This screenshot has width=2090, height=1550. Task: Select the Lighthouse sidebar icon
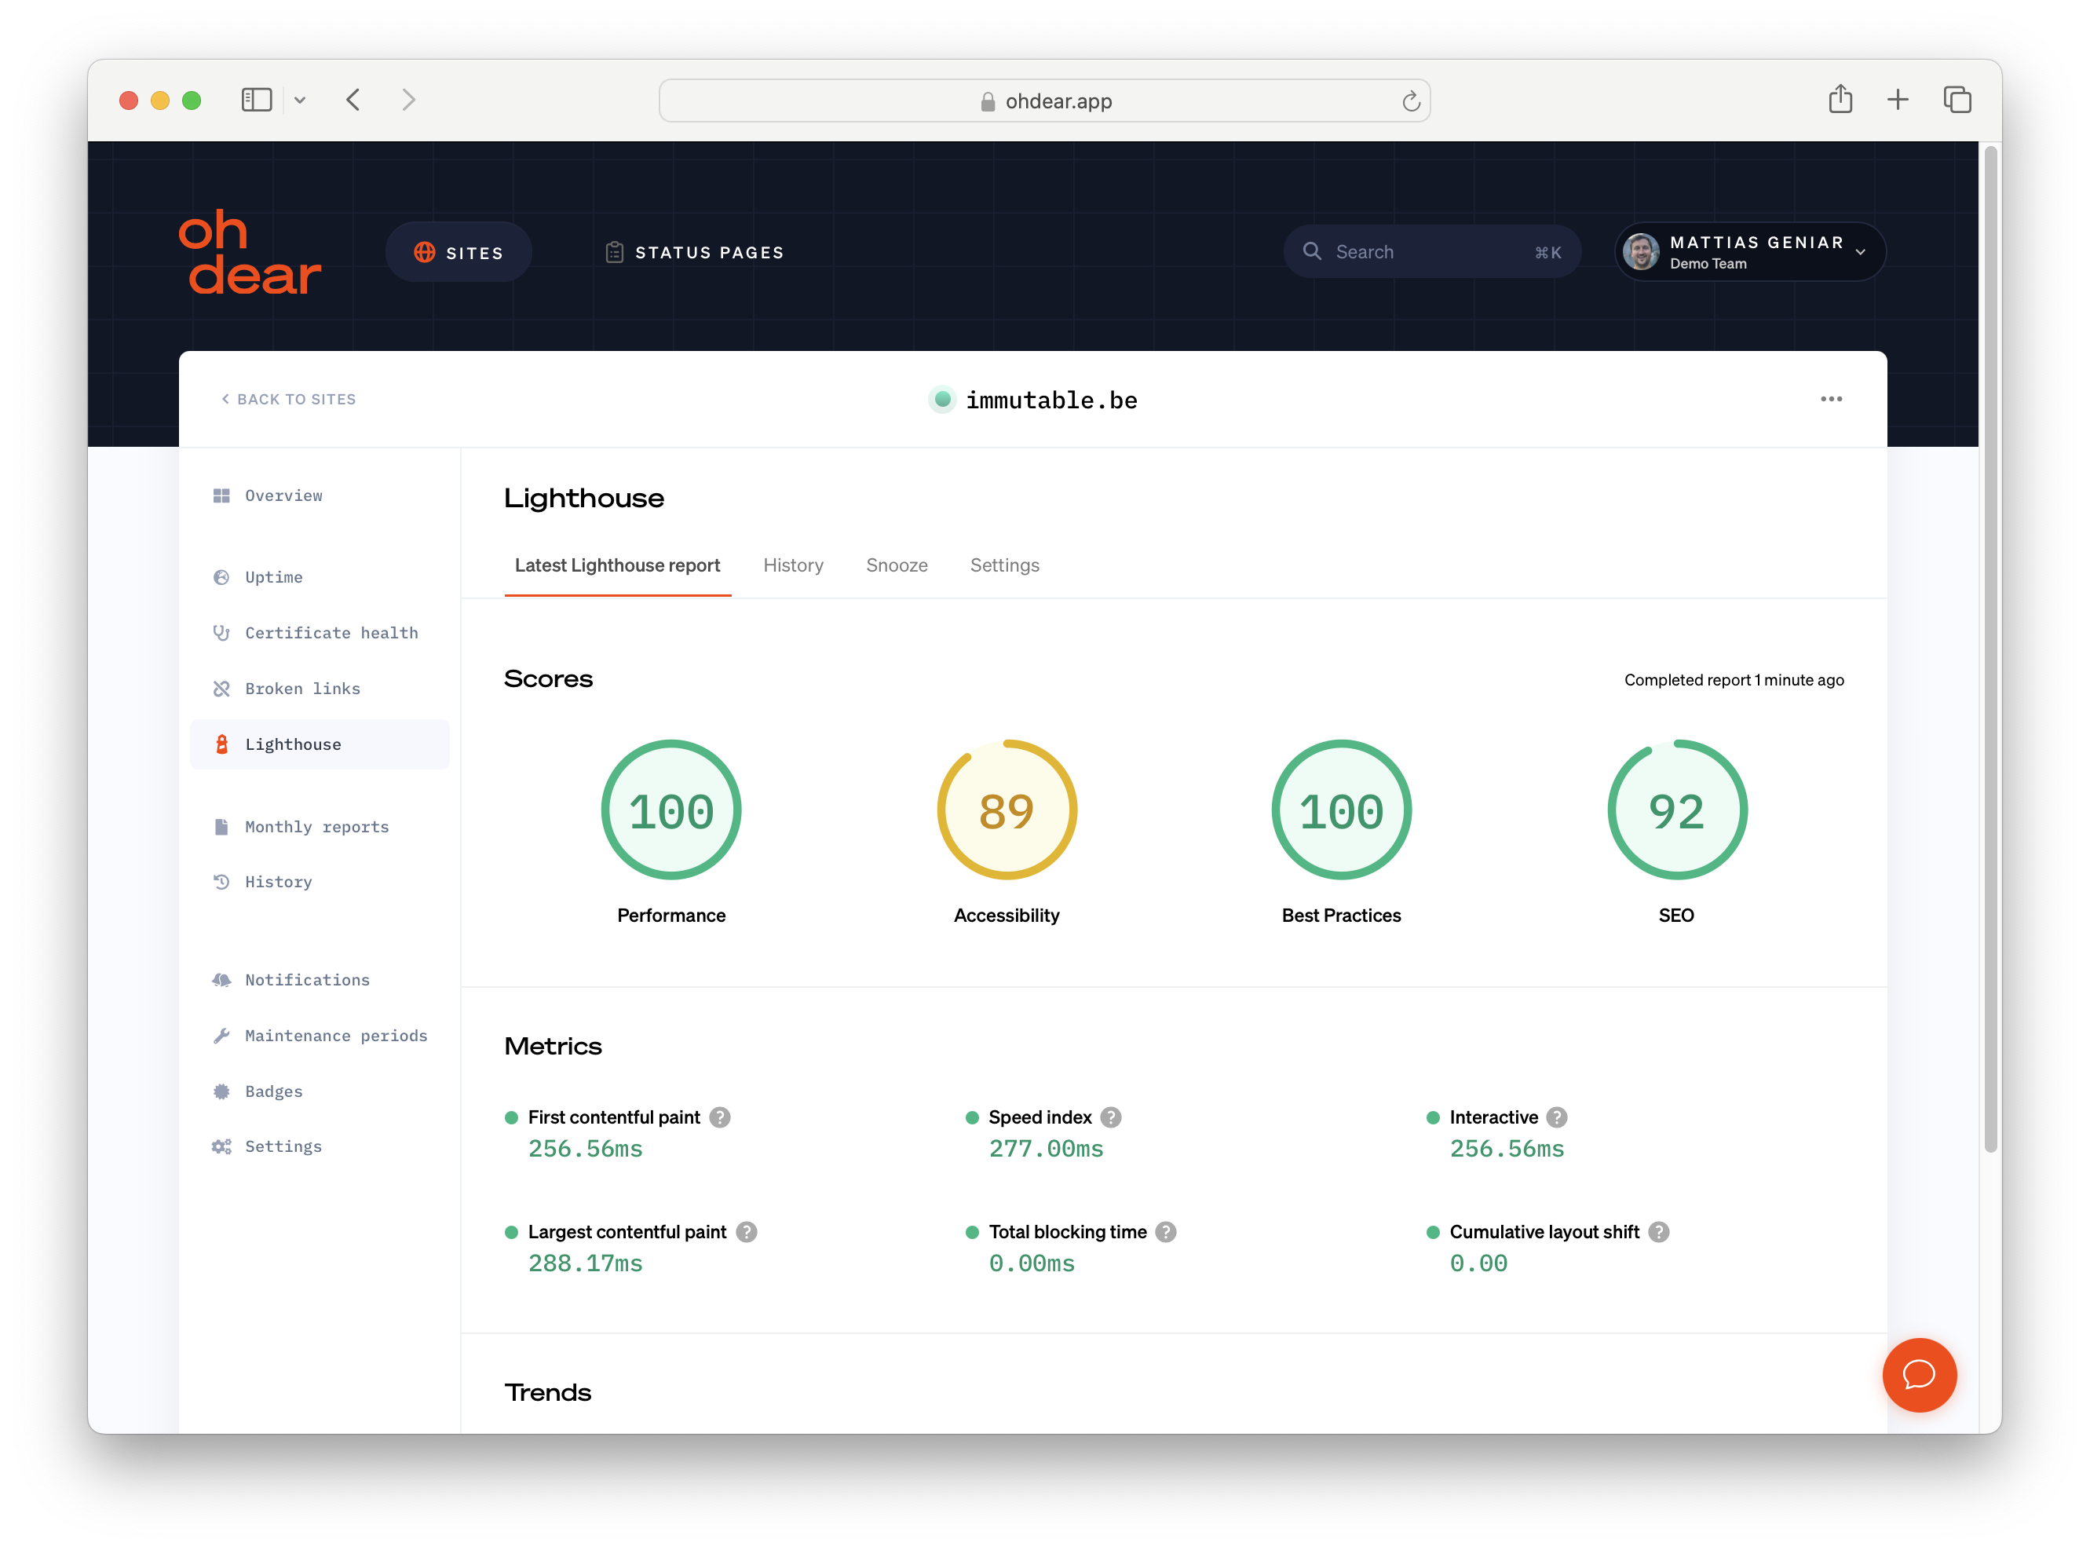pyautogui.click(x=221, y=744)
